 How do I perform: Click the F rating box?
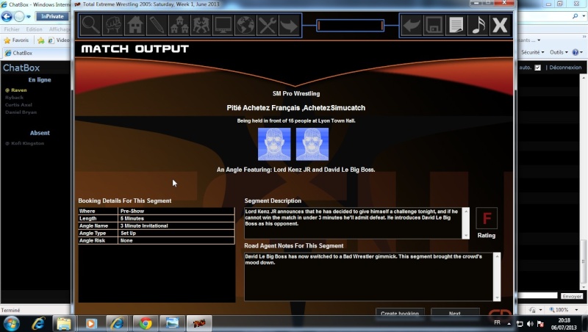(487, 218)
